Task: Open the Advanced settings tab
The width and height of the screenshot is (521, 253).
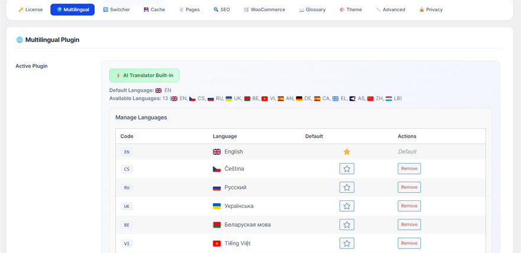Action: [390, 9]
